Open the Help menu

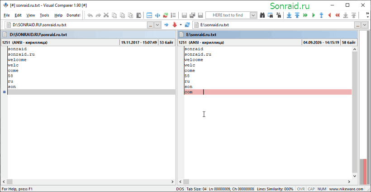click(58, 15)
